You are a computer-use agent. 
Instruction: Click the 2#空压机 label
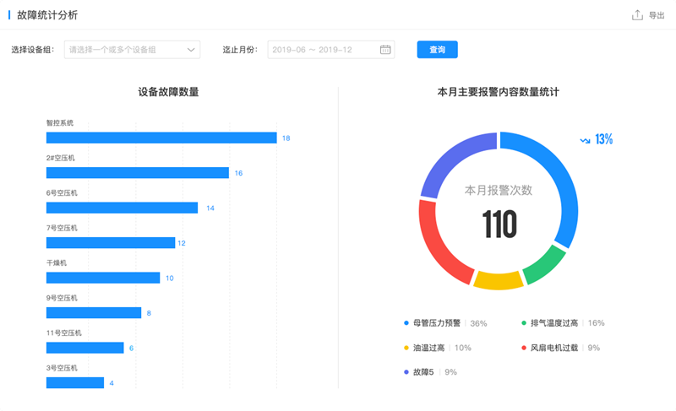[x=60, y=158]
